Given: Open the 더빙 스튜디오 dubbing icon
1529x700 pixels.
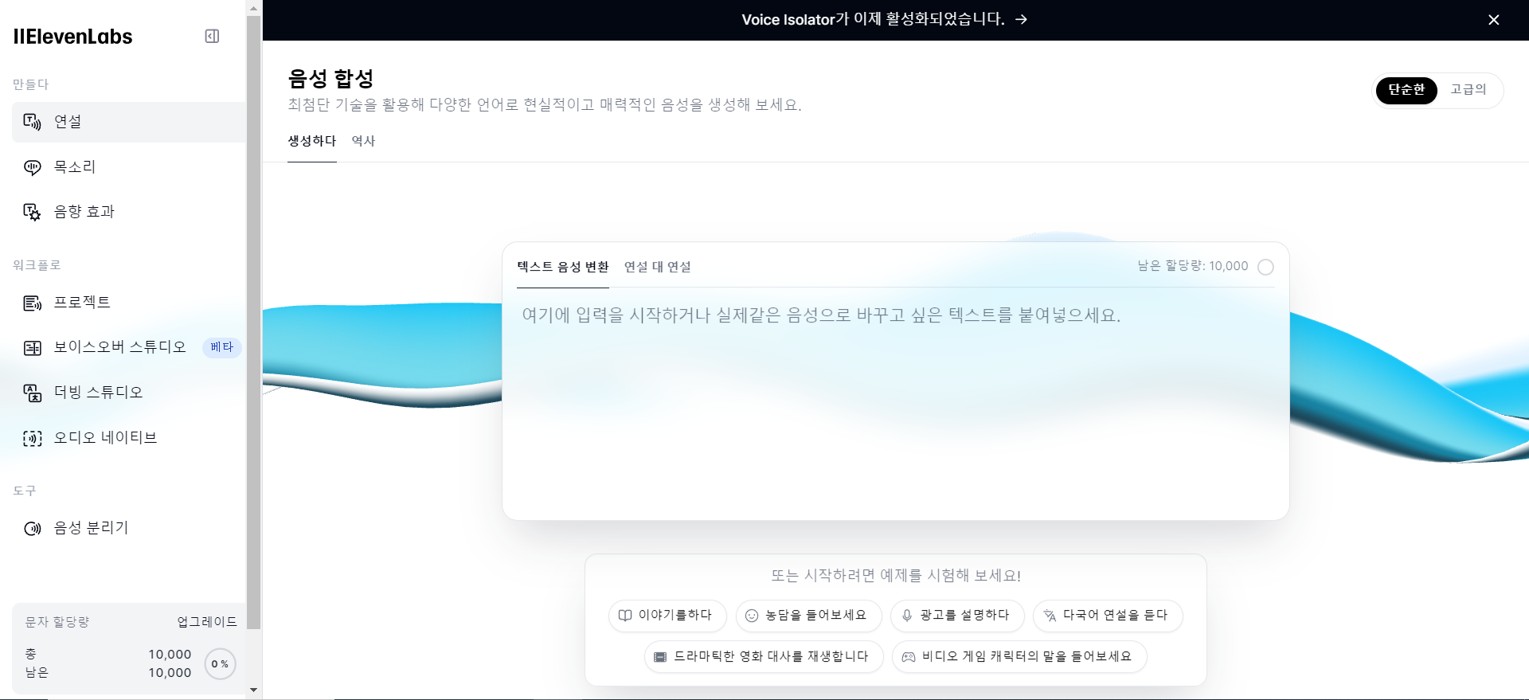Looking at the screenshot, I should 32,393.
